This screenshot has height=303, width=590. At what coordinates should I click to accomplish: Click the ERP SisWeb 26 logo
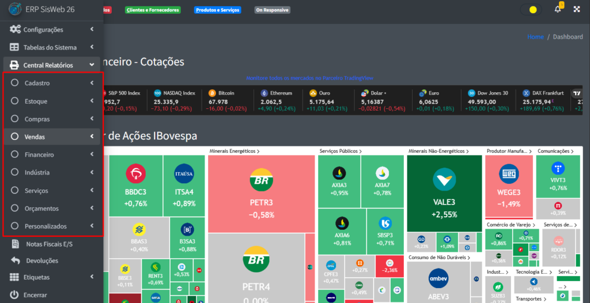pos(14,10)
